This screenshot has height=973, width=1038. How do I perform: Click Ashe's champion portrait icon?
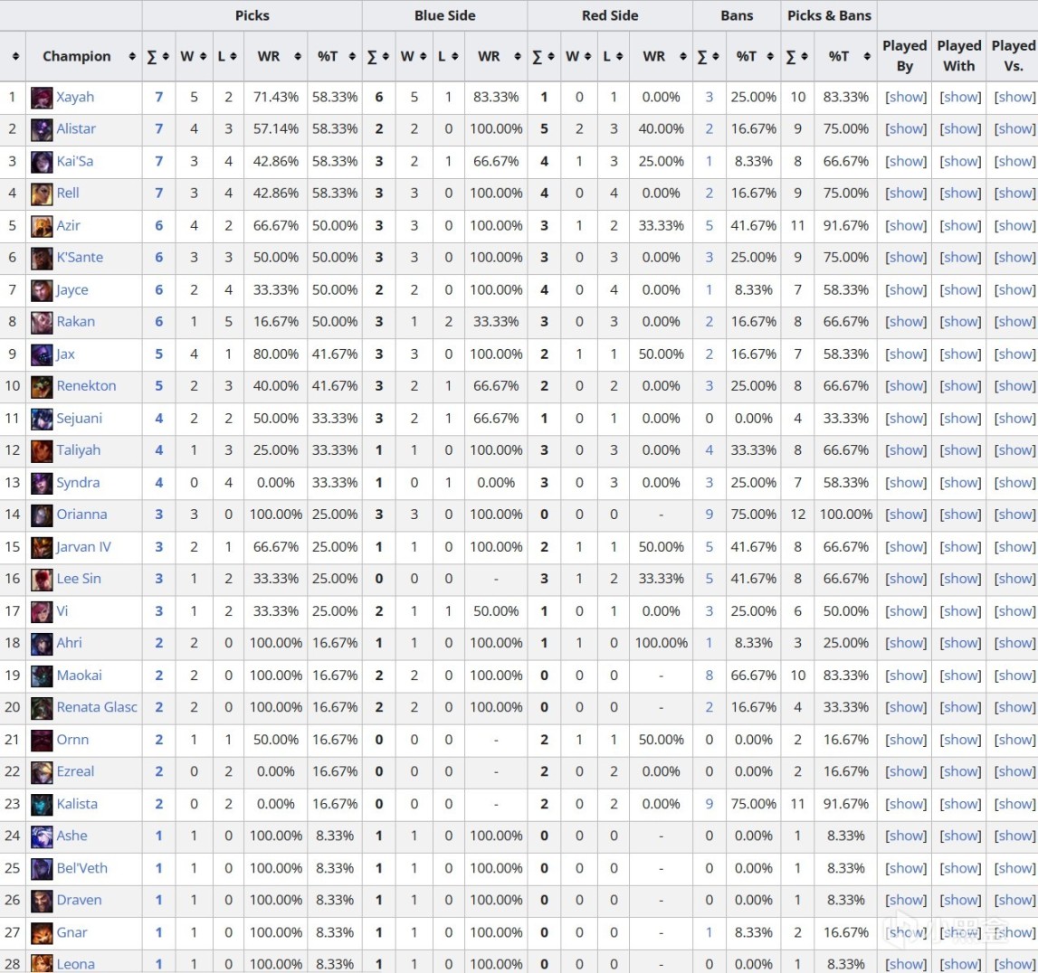(42, 836)
